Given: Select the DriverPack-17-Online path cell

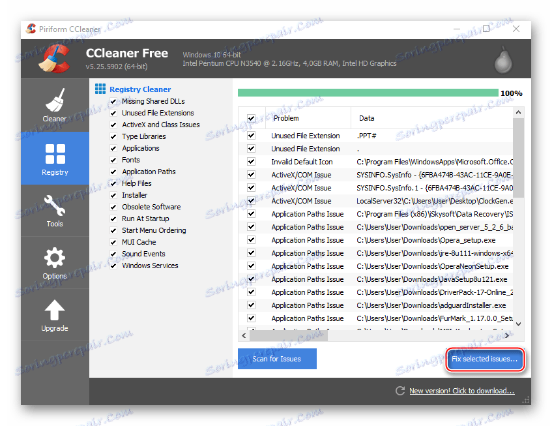Looking at the screenshot, I should tap(435, 292).
